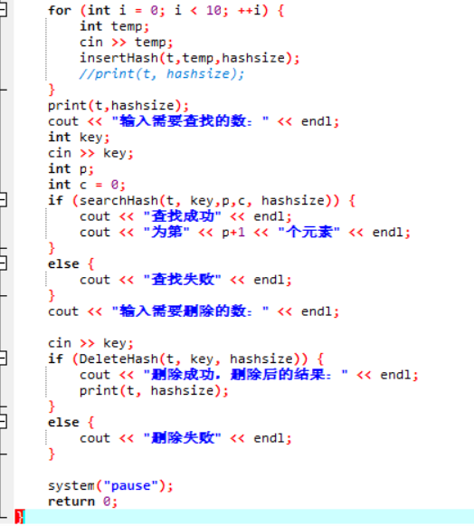Click the "int c = 0;" line
The width and height of the screenshot is (474, 526).
pyautogui.click(x=87, y=185)
